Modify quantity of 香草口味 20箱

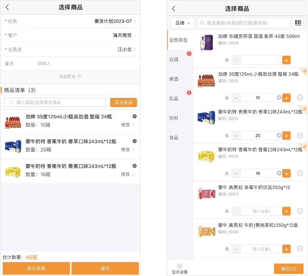[128, 149]
